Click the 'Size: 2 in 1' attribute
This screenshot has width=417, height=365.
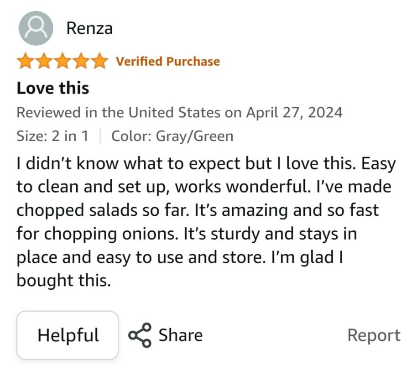tap(52, 136)
